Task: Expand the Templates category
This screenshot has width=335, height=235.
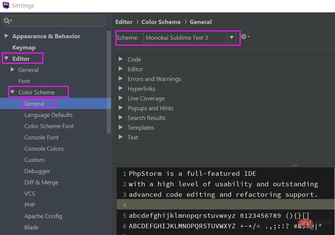Action: 121,127
